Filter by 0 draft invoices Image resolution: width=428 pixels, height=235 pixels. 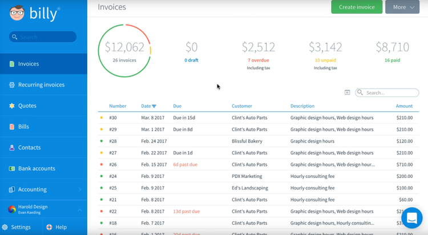coord(191,60)
